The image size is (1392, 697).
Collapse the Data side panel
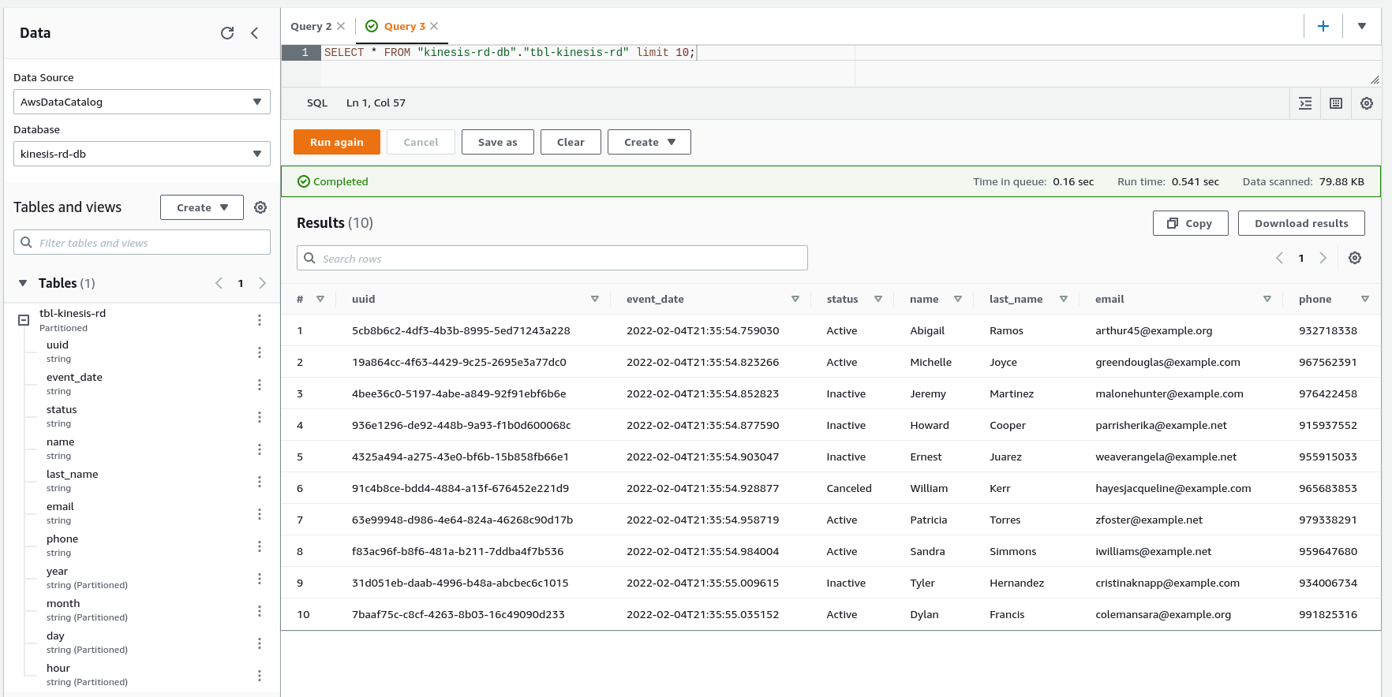(254, 32)
